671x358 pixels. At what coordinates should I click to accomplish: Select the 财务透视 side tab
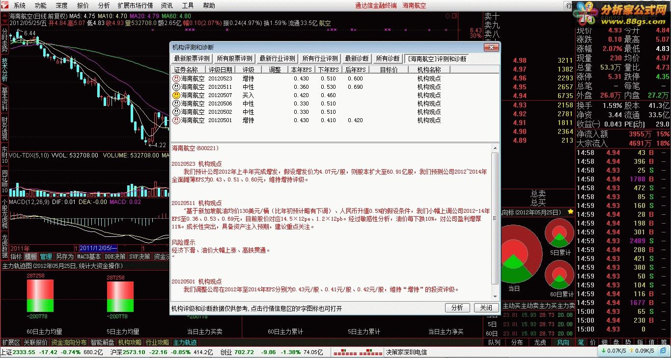(x=4, y=128)
